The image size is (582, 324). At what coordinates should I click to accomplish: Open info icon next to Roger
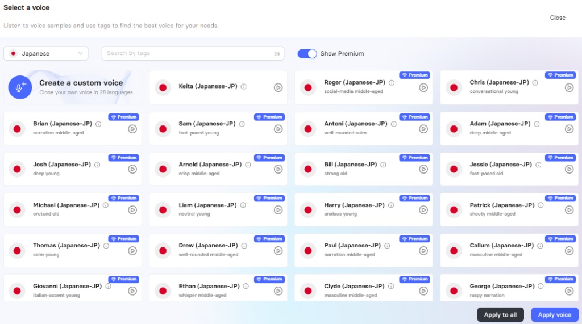click(392, 83)
